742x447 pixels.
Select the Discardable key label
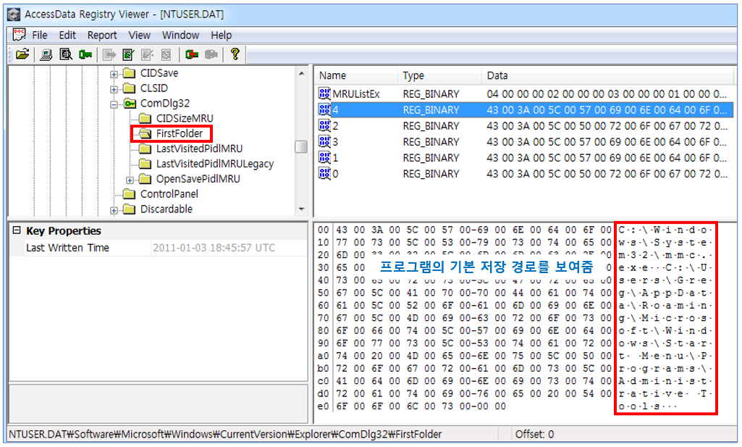tap(166, 209)
